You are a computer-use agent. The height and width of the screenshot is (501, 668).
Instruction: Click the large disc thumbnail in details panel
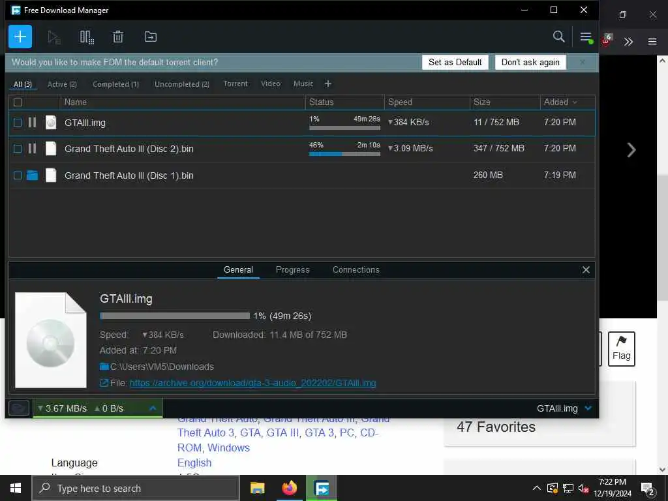(51, 341)
